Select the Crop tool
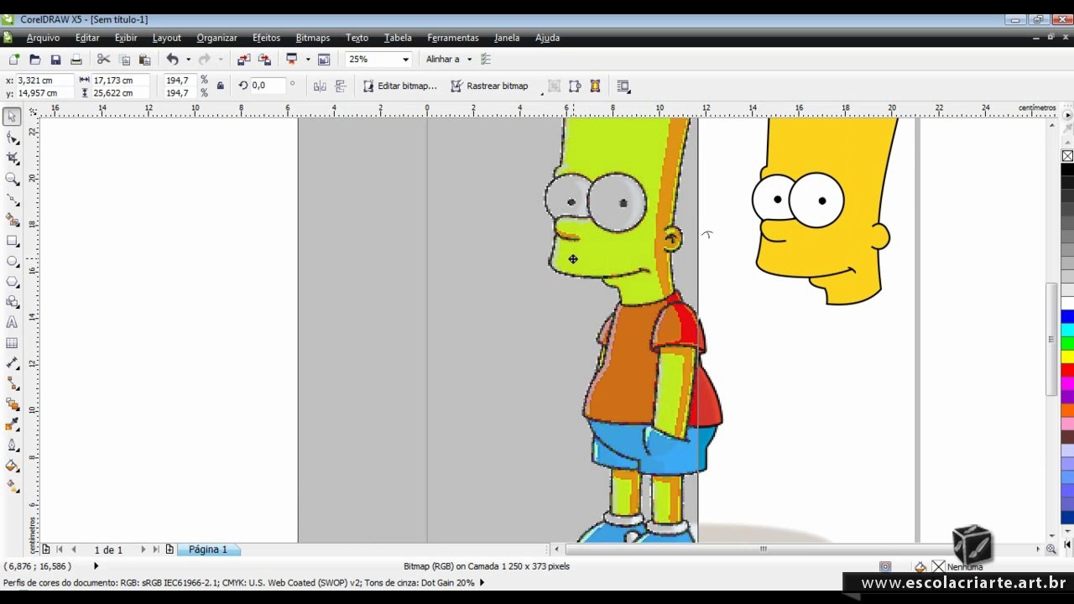Image resolution: width=1074 pixels, height=604 pixels. 13,158
